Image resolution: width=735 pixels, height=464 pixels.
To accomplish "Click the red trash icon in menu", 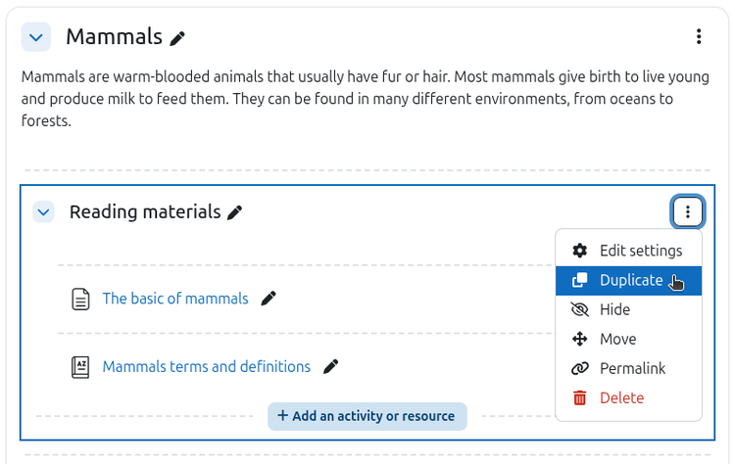I will (580, 397).
